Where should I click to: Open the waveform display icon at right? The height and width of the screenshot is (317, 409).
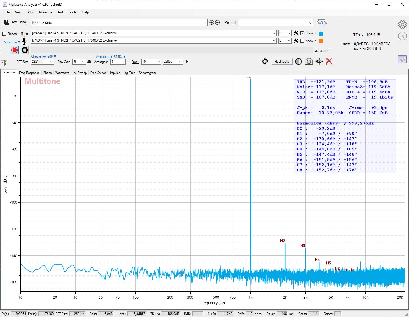coord(402,59)
